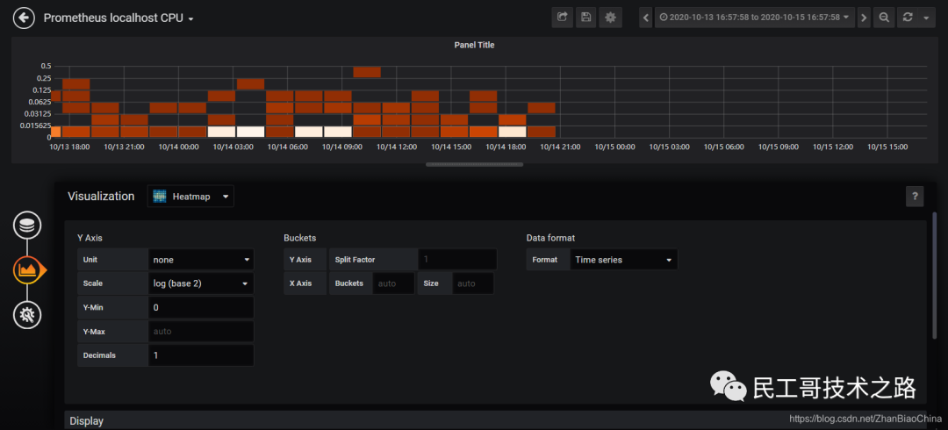This screenshot has height=430, width=948.
Task: Click the 10/14 21:00 x-axis label
Action: (x=560, y=147)
